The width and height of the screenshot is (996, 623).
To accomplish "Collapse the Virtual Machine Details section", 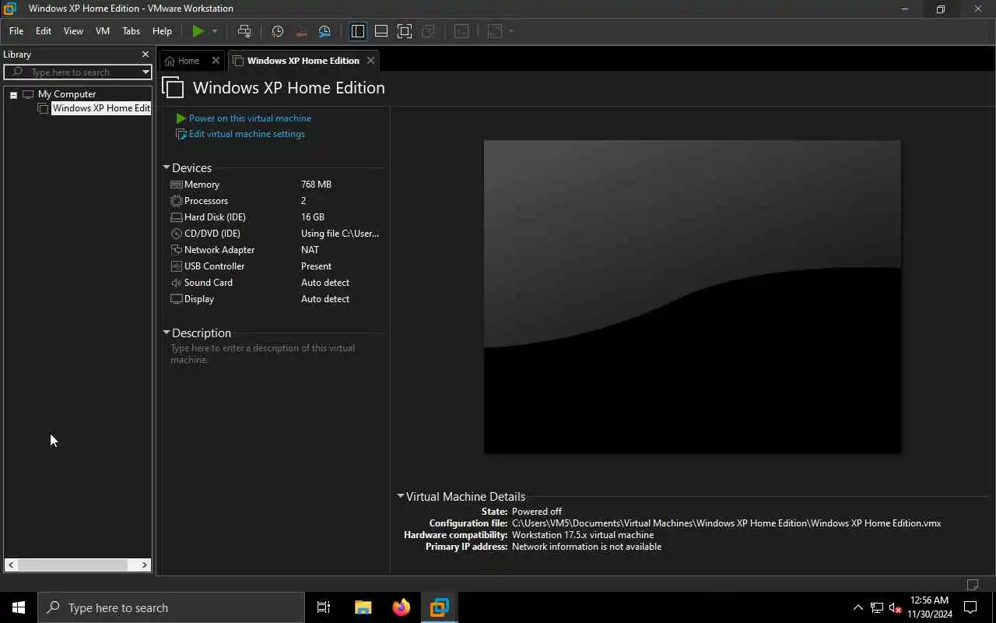I will 401,496.
